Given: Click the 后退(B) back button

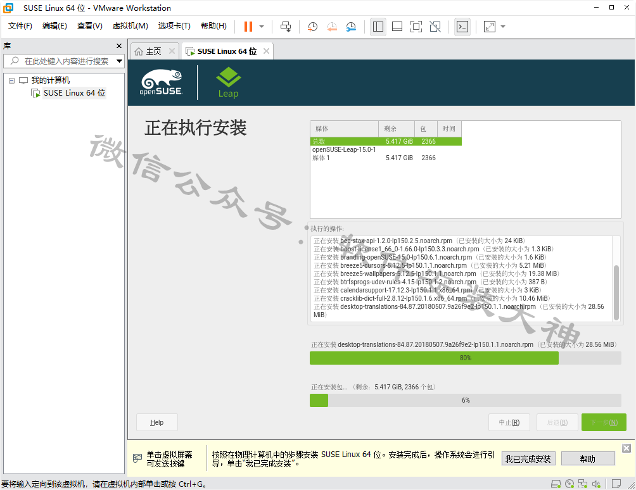Looking at the screenshot, I should pyautogui.click(x=557, y=422).
